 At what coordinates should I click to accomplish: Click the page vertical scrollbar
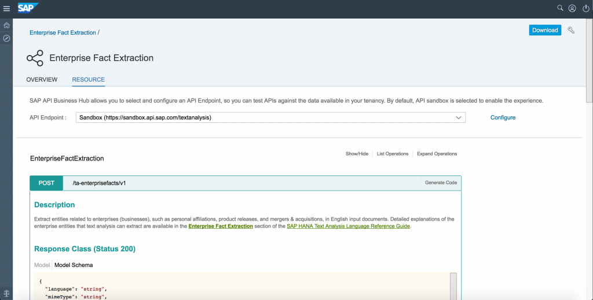click(589, 61)
